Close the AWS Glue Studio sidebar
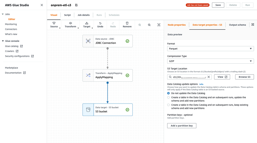Image resolution: width=257 pixels, height=143 pixels. click(42, 5)
